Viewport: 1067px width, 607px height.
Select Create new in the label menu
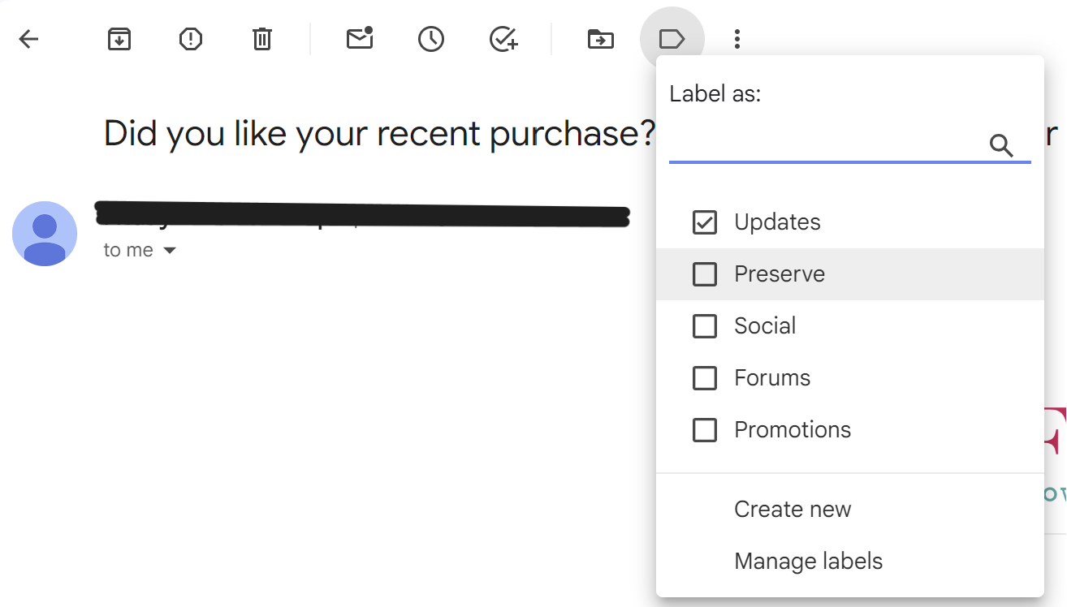point(793,510)
